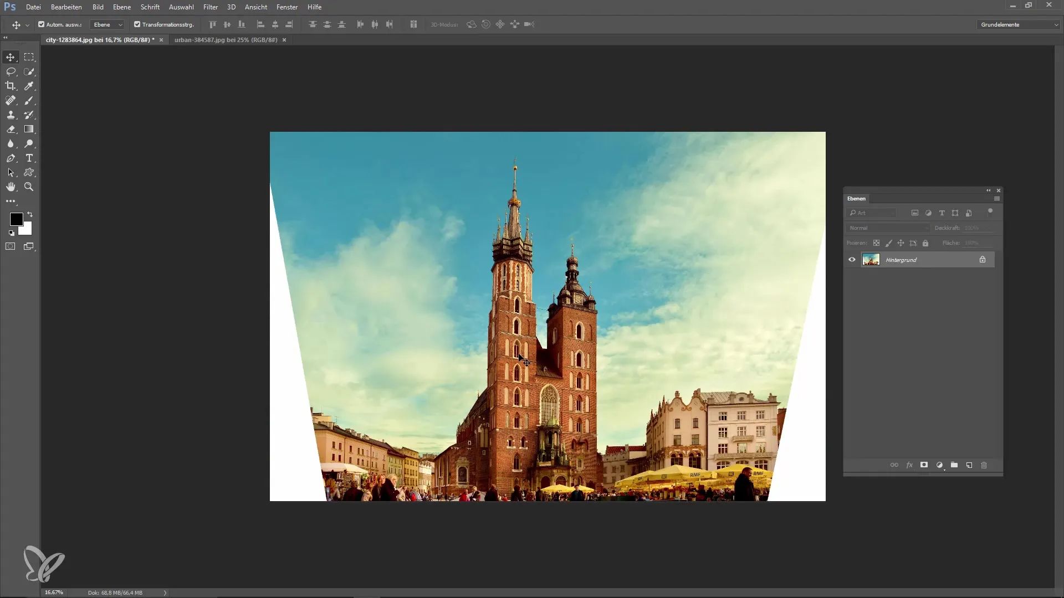
Task: Select the Eyedropper tool
Action: point(29,86)
